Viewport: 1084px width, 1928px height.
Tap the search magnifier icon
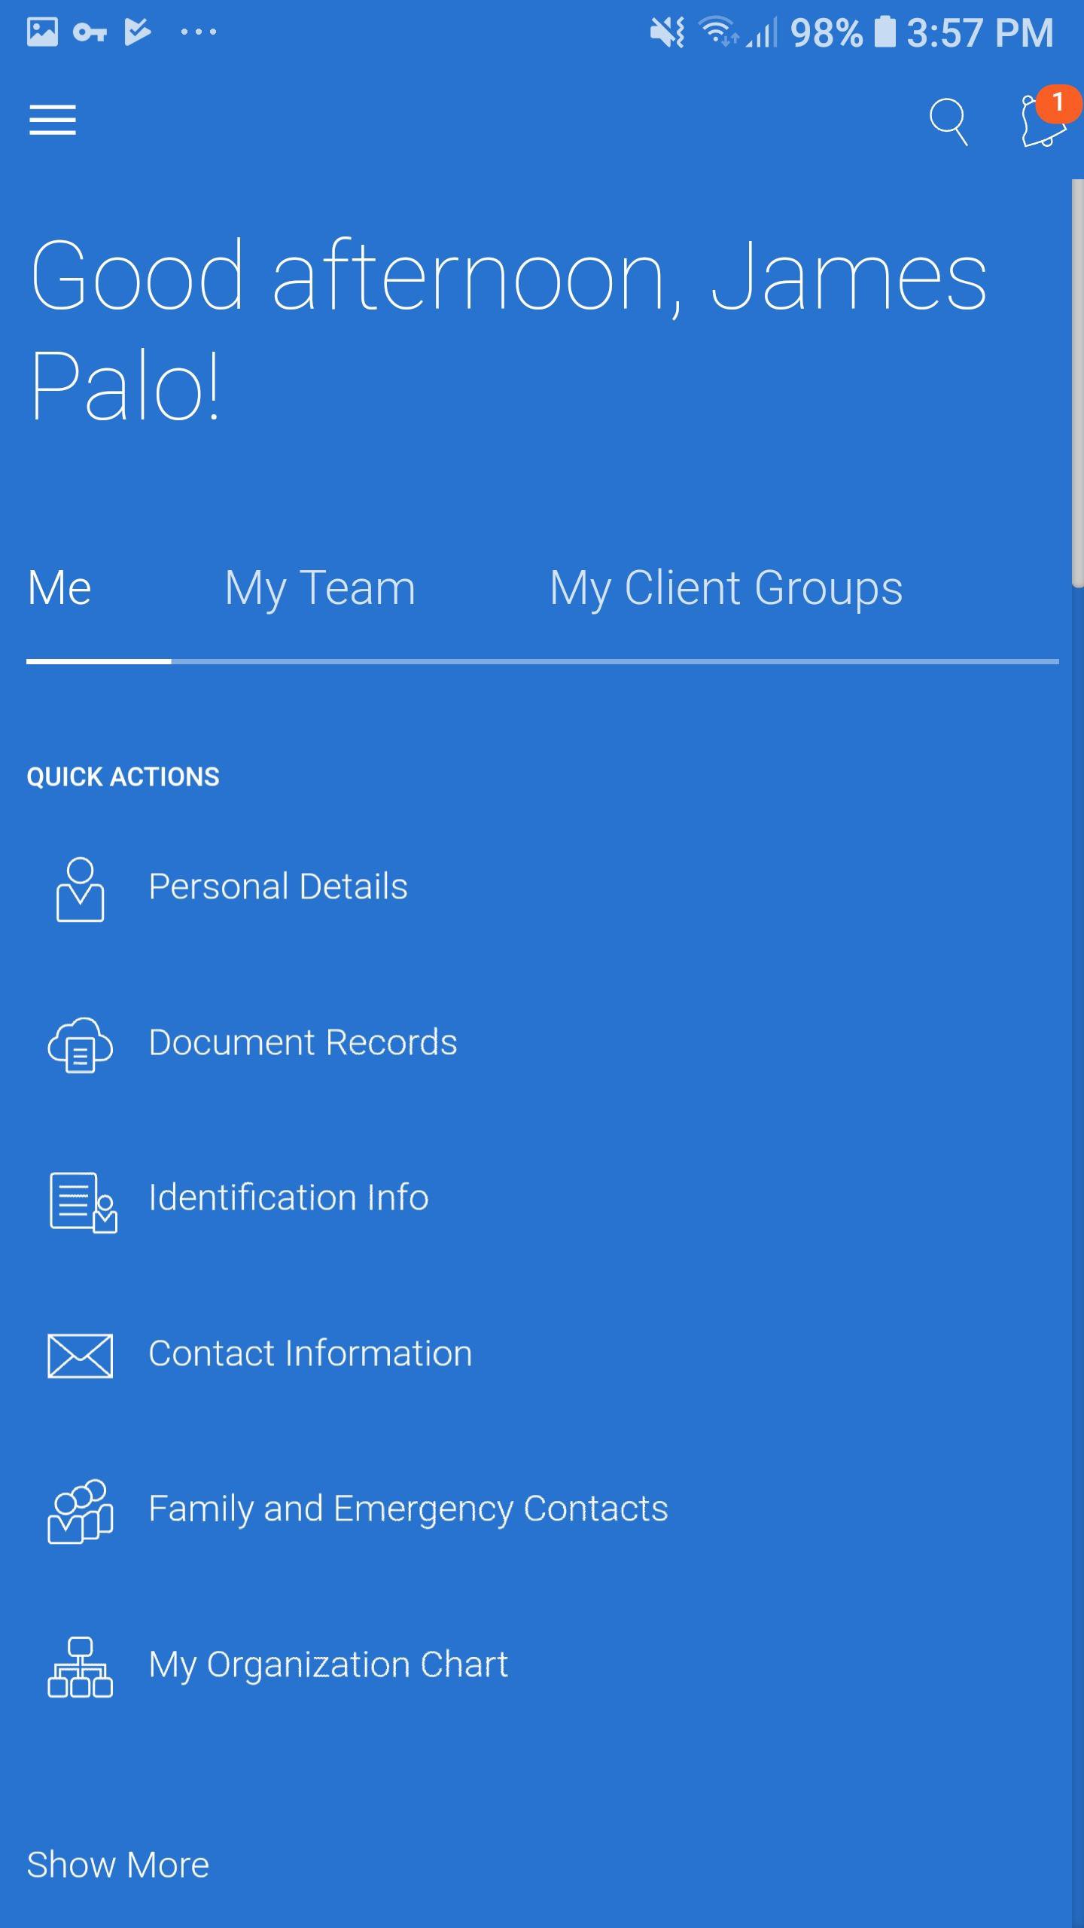pyautogui.click(x=948, y=121)
